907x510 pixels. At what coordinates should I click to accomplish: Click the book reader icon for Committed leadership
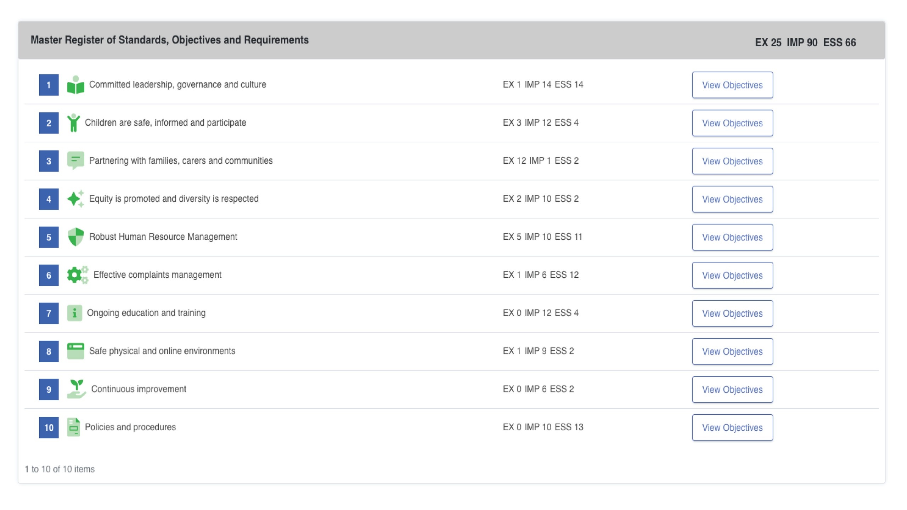[x=75, y=85]
